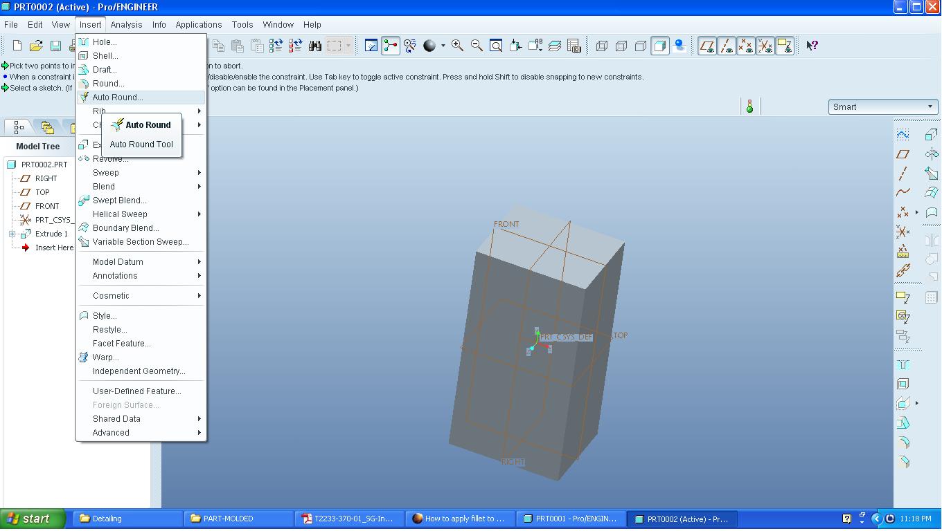Open the Analysis menu
This screenshot has width=942, height=531.
click(x=126, y=24)
